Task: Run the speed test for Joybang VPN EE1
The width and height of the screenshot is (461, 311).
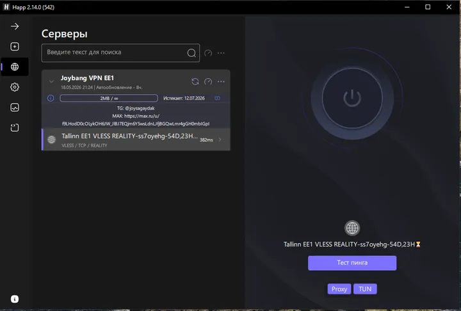Action: coord(208,81)
